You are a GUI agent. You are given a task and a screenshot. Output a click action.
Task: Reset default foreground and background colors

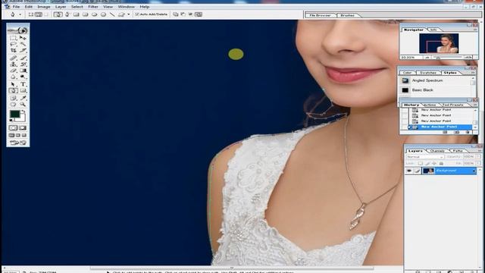(x=11, y=121)
